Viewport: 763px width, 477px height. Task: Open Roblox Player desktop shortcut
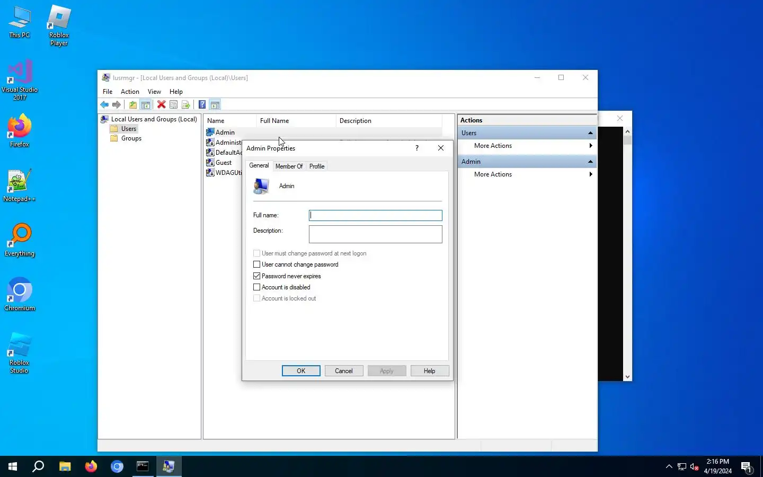[59, 25]
